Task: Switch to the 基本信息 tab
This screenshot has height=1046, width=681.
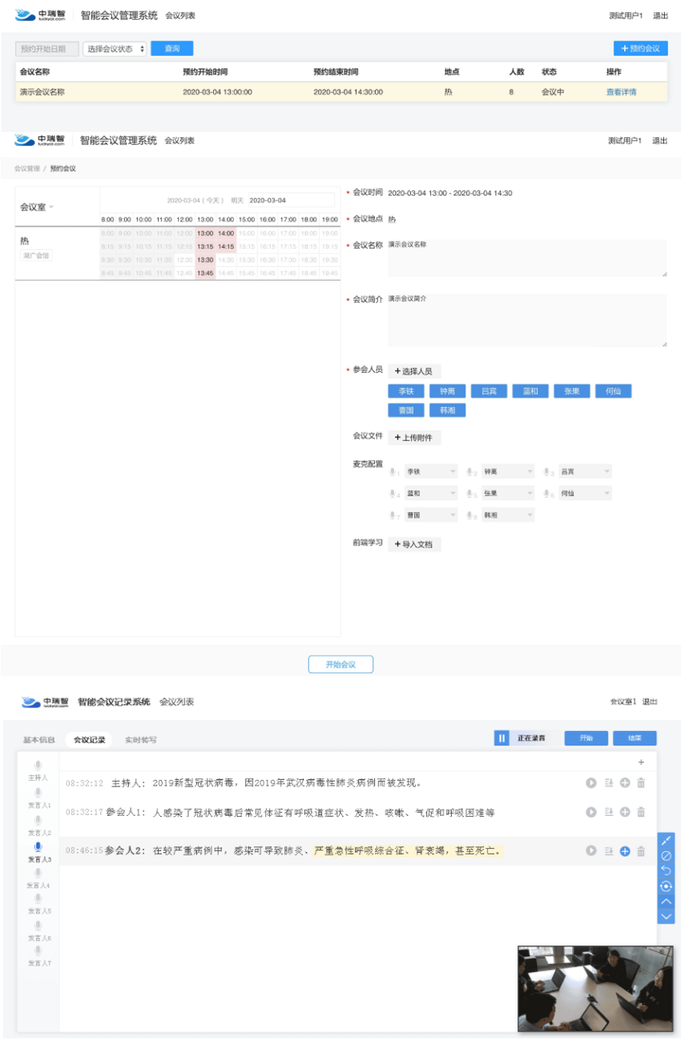Action: click(38, 740)
